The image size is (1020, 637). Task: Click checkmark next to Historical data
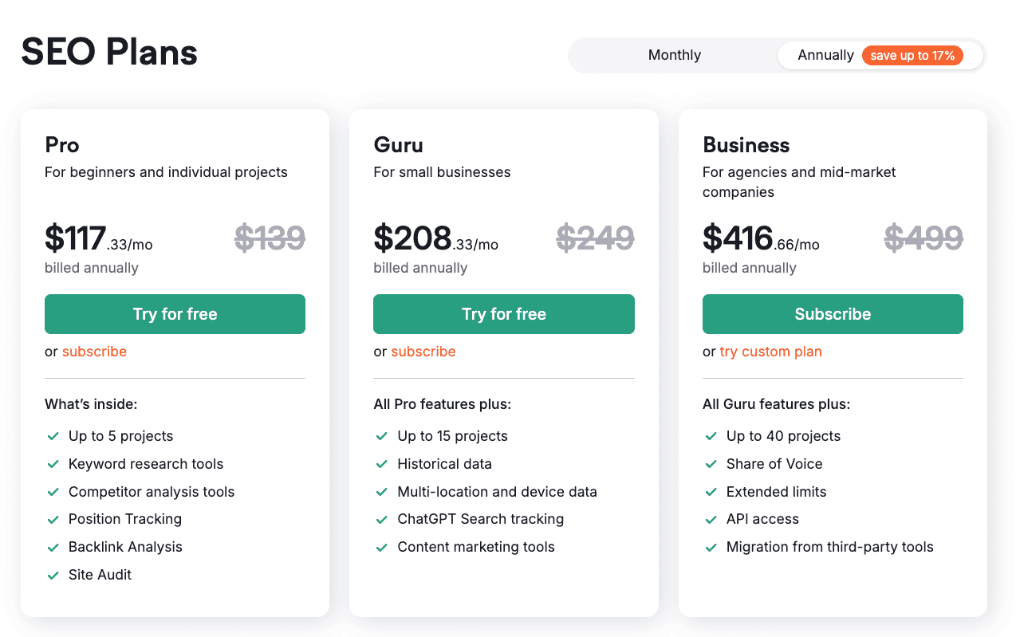coord(382,464)
